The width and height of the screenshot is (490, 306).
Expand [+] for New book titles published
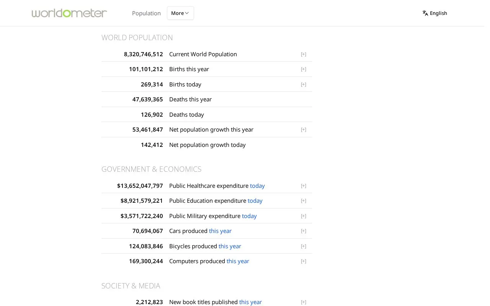(x=304, y=302)
